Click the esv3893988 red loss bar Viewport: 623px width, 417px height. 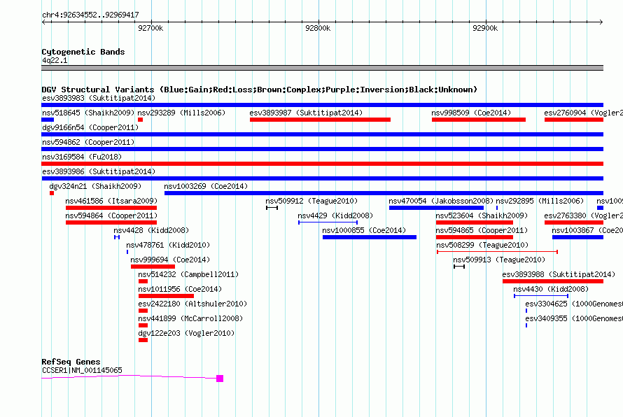click(553, 281)
